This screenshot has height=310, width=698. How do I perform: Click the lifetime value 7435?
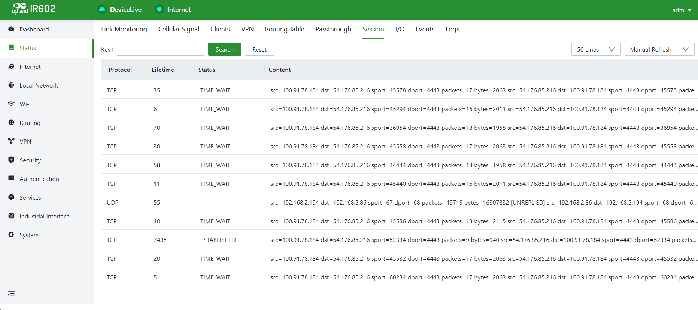tap(160, 240)
